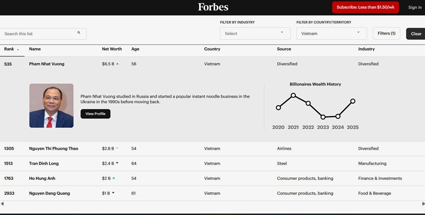Click Tran Dinh Long's age 64
This screenshot has width=425, height=215.
pyautogui.click(x=134, y=163)
